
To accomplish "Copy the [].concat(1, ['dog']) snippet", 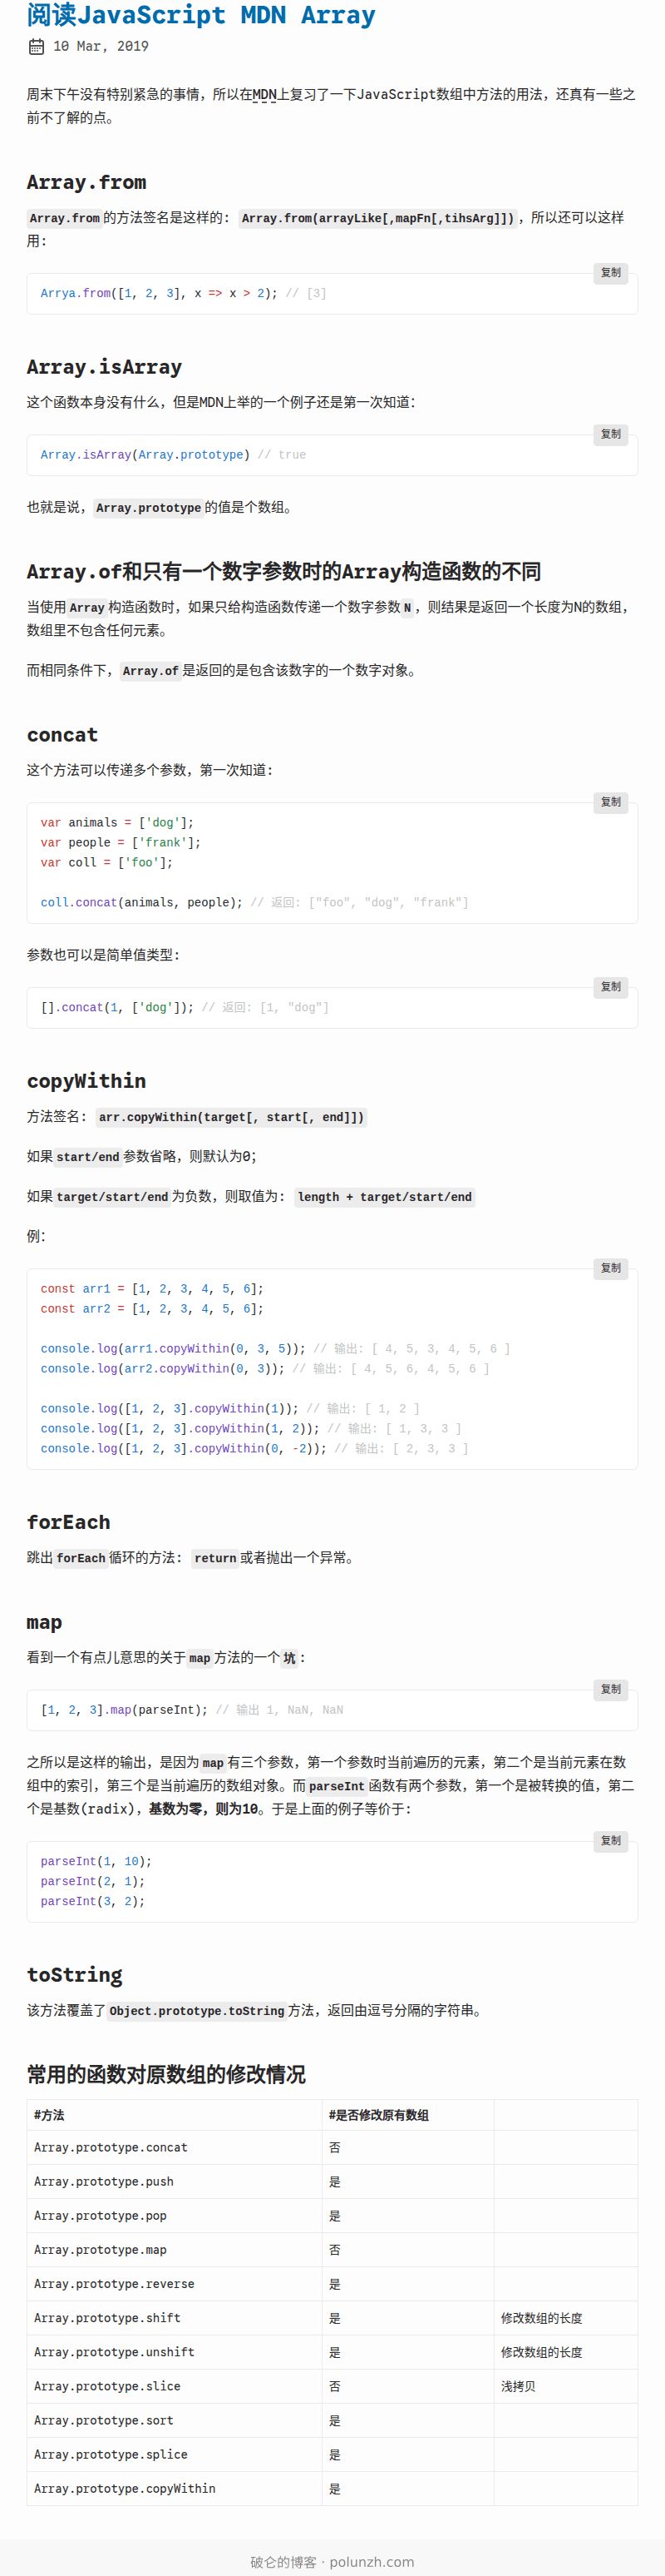I will coord(610,987).
